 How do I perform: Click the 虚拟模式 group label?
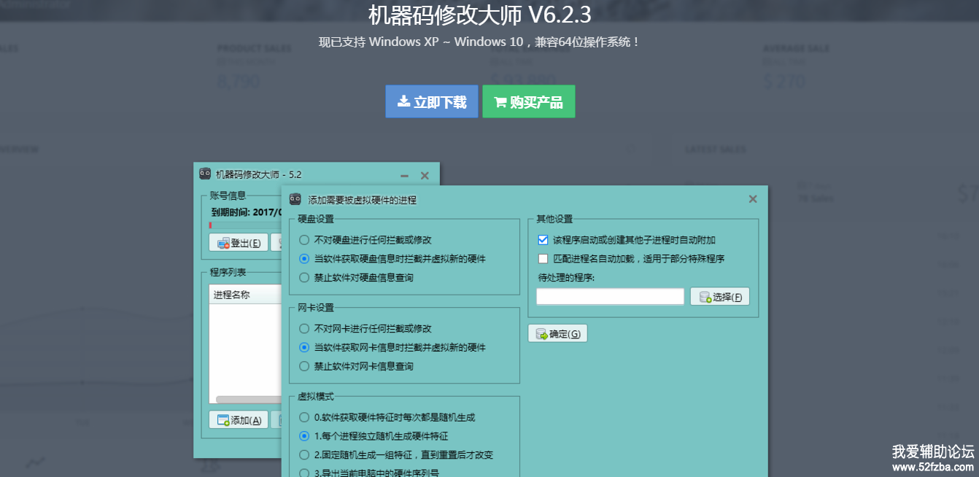(x=315, y=397)
